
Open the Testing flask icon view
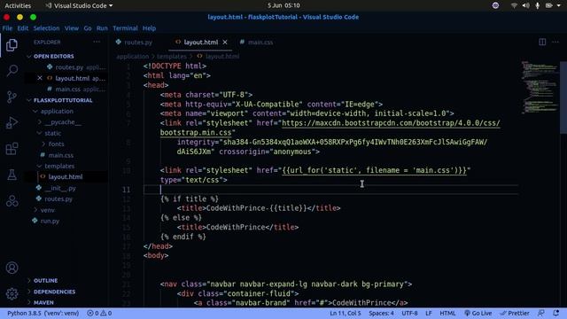tap(12, 175)
